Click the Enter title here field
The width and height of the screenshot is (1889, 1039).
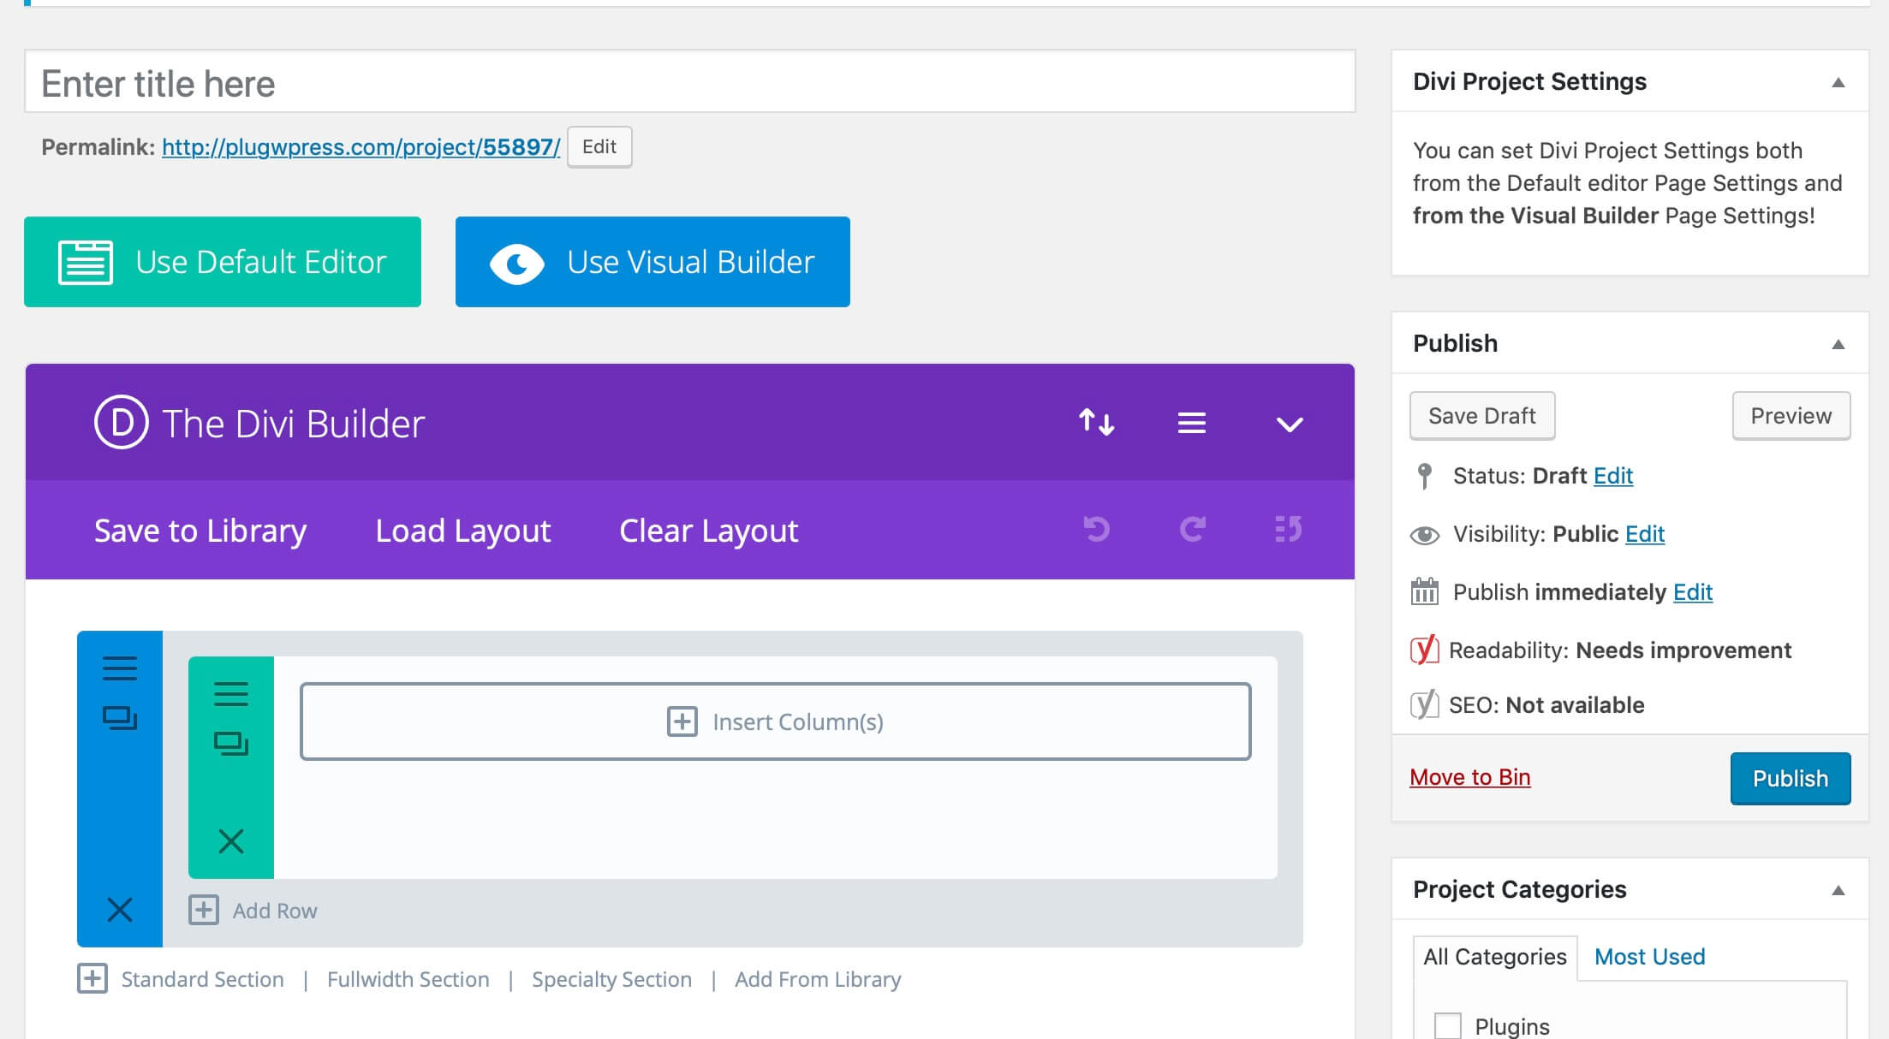(x=690, y=82)
